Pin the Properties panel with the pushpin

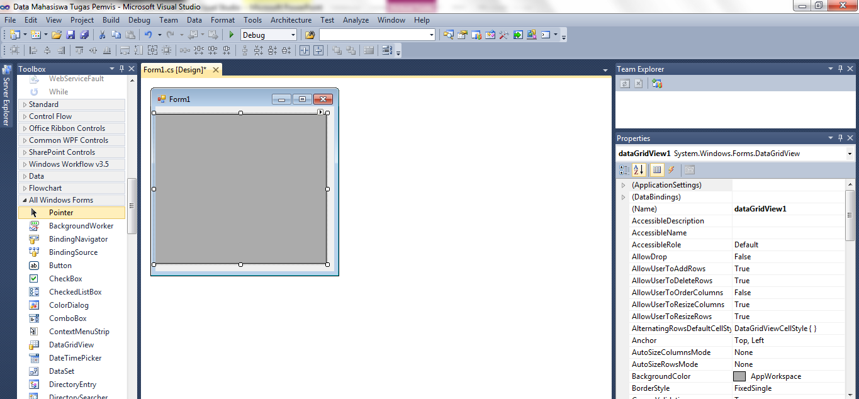(839, 138)
